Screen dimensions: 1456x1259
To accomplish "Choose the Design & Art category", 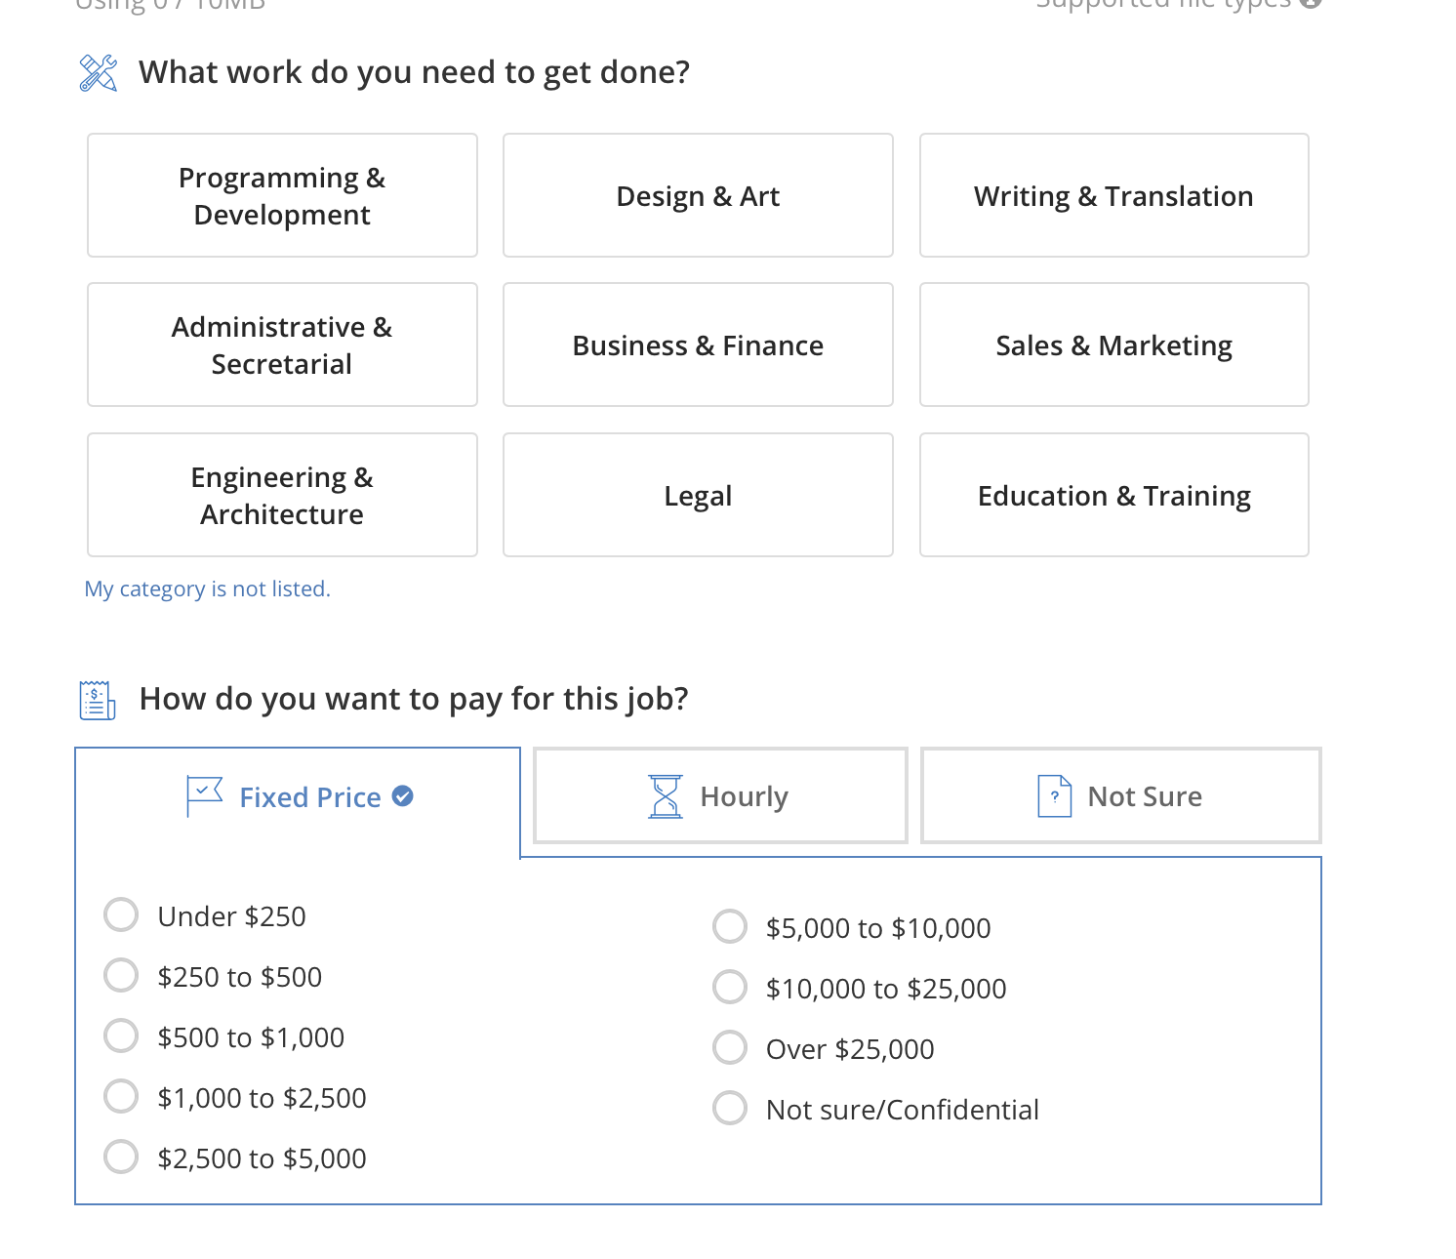I will click(698, 196).
